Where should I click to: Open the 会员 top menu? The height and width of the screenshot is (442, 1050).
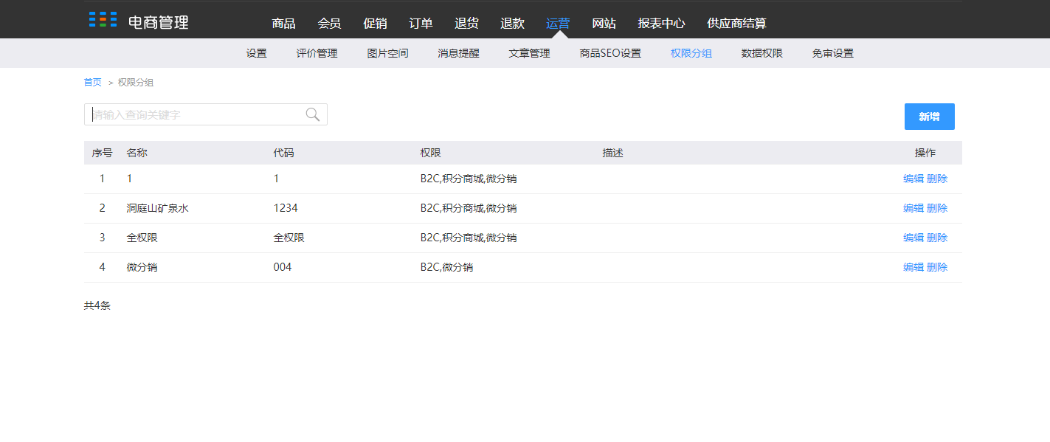click(330, 23)
